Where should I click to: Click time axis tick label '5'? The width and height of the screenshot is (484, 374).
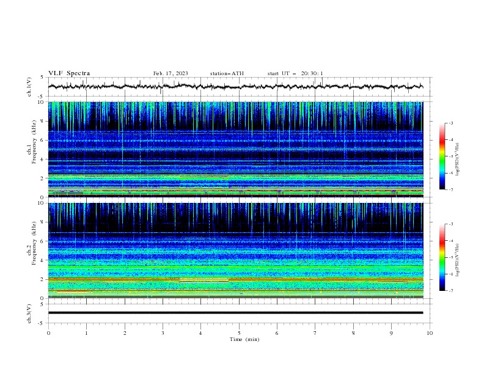point(239,333)
